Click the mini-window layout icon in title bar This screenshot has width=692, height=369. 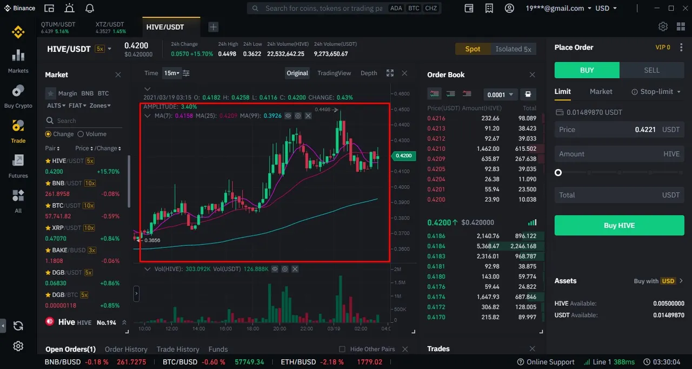(49, 8)
